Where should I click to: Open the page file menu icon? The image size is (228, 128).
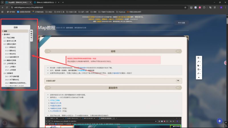coord(199,66)
